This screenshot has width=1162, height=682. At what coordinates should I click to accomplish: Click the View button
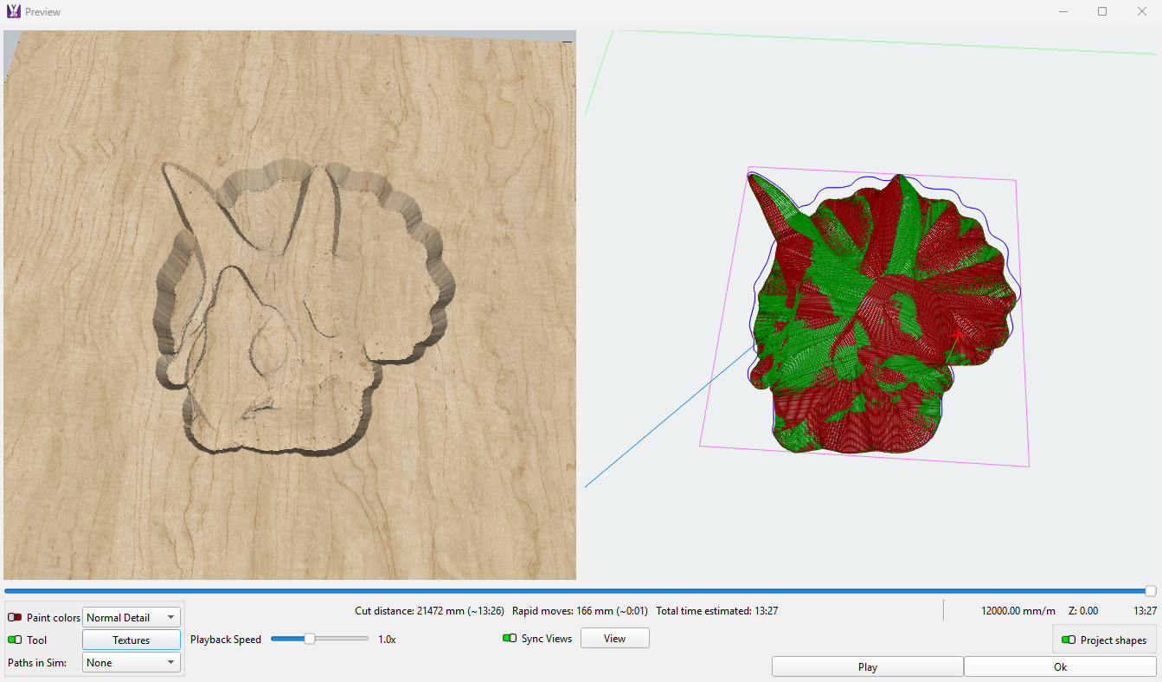(614, 638)
